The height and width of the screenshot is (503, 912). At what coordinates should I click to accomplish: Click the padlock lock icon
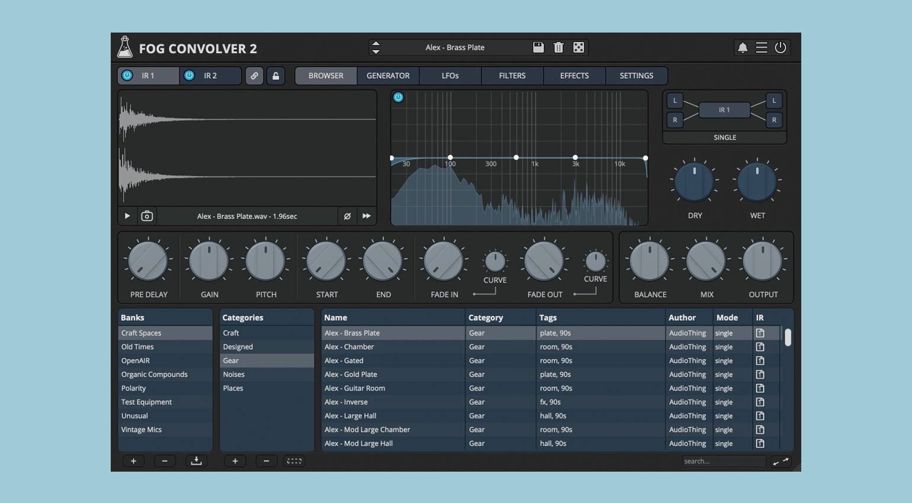click(x=275, y=76)
